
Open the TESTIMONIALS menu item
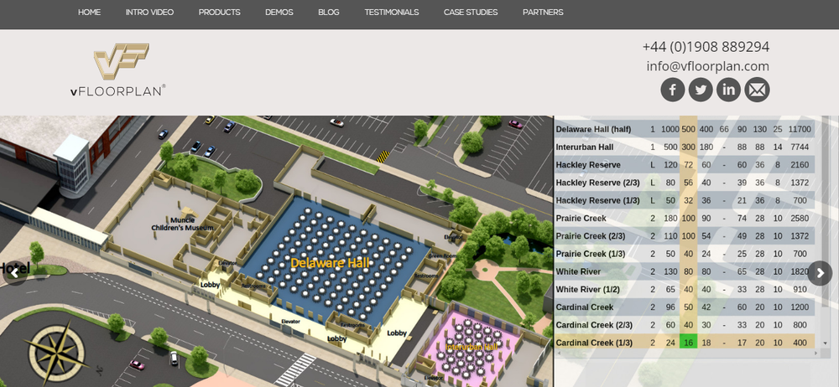coord(392,13)
